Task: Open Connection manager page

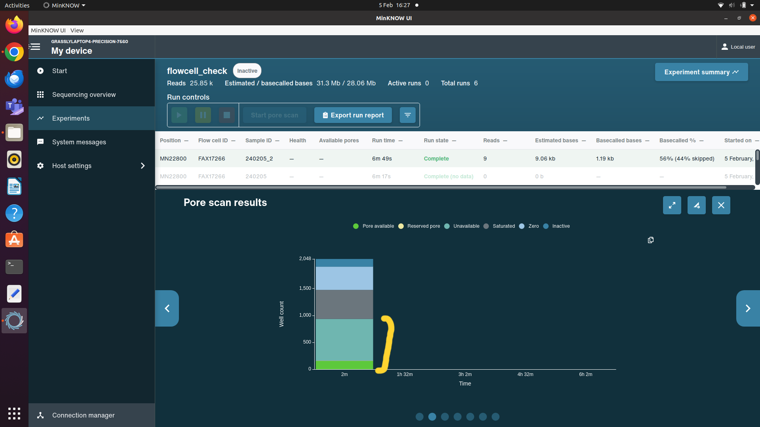Action: tap(91, 415)
